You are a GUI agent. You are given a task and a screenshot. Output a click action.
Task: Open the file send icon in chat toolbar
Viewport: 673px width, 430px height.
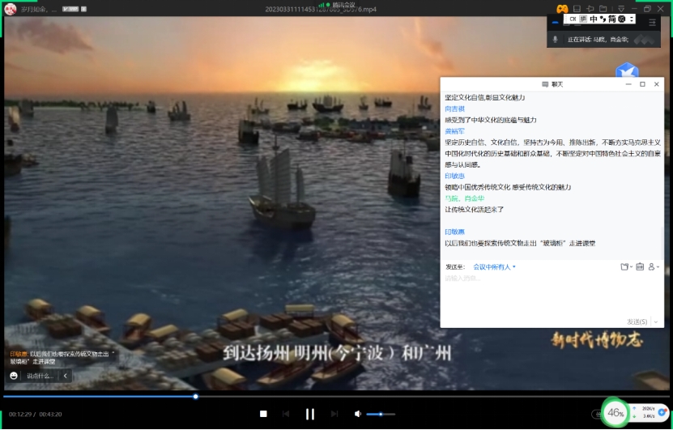point(624,267)
